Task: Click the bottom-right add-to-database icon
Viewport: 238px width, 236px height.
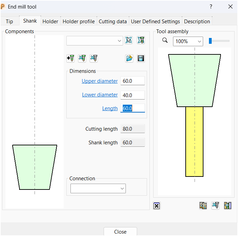Action: (x=228, y=206)
